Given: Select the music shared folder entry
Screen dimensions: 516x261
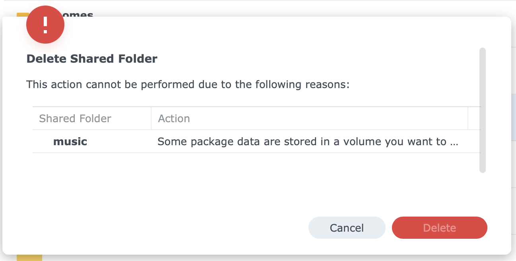Looking at the screenshot, I should pos(70,142).
